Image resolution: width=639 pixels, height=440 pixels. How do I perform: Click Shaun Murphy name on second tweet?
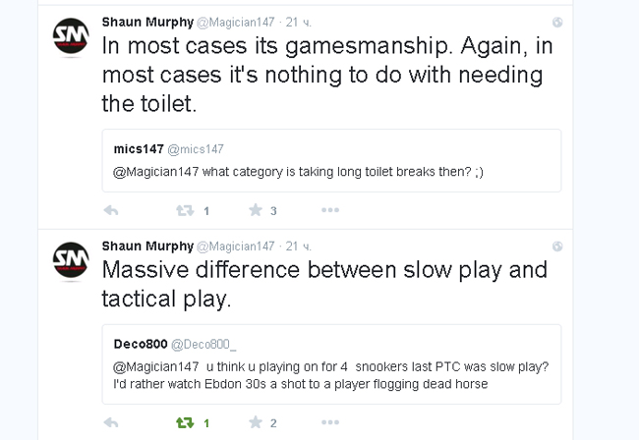145,246
